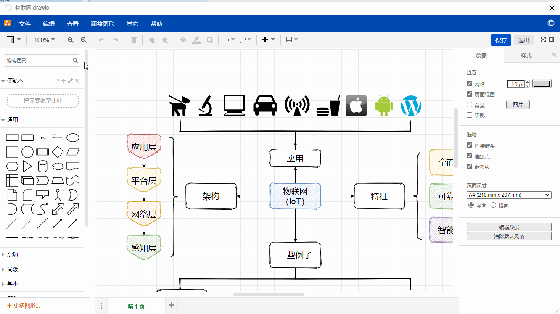The width and height of the screenshot is (560, 314).
Task: Click the delete trash can icon
Action: (134, 40)
